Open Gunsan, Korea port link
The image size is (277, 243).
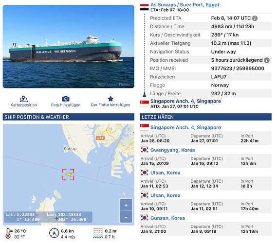pos(167,218)
